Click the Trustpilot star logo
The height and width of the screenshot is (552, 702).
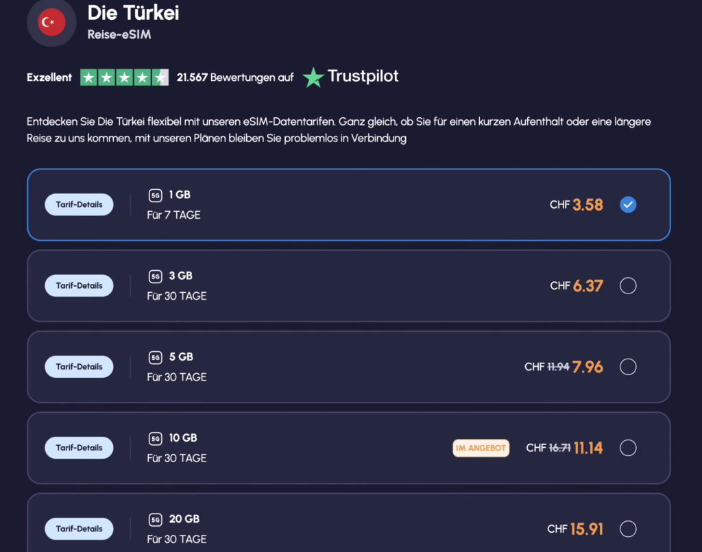(313, 77)
